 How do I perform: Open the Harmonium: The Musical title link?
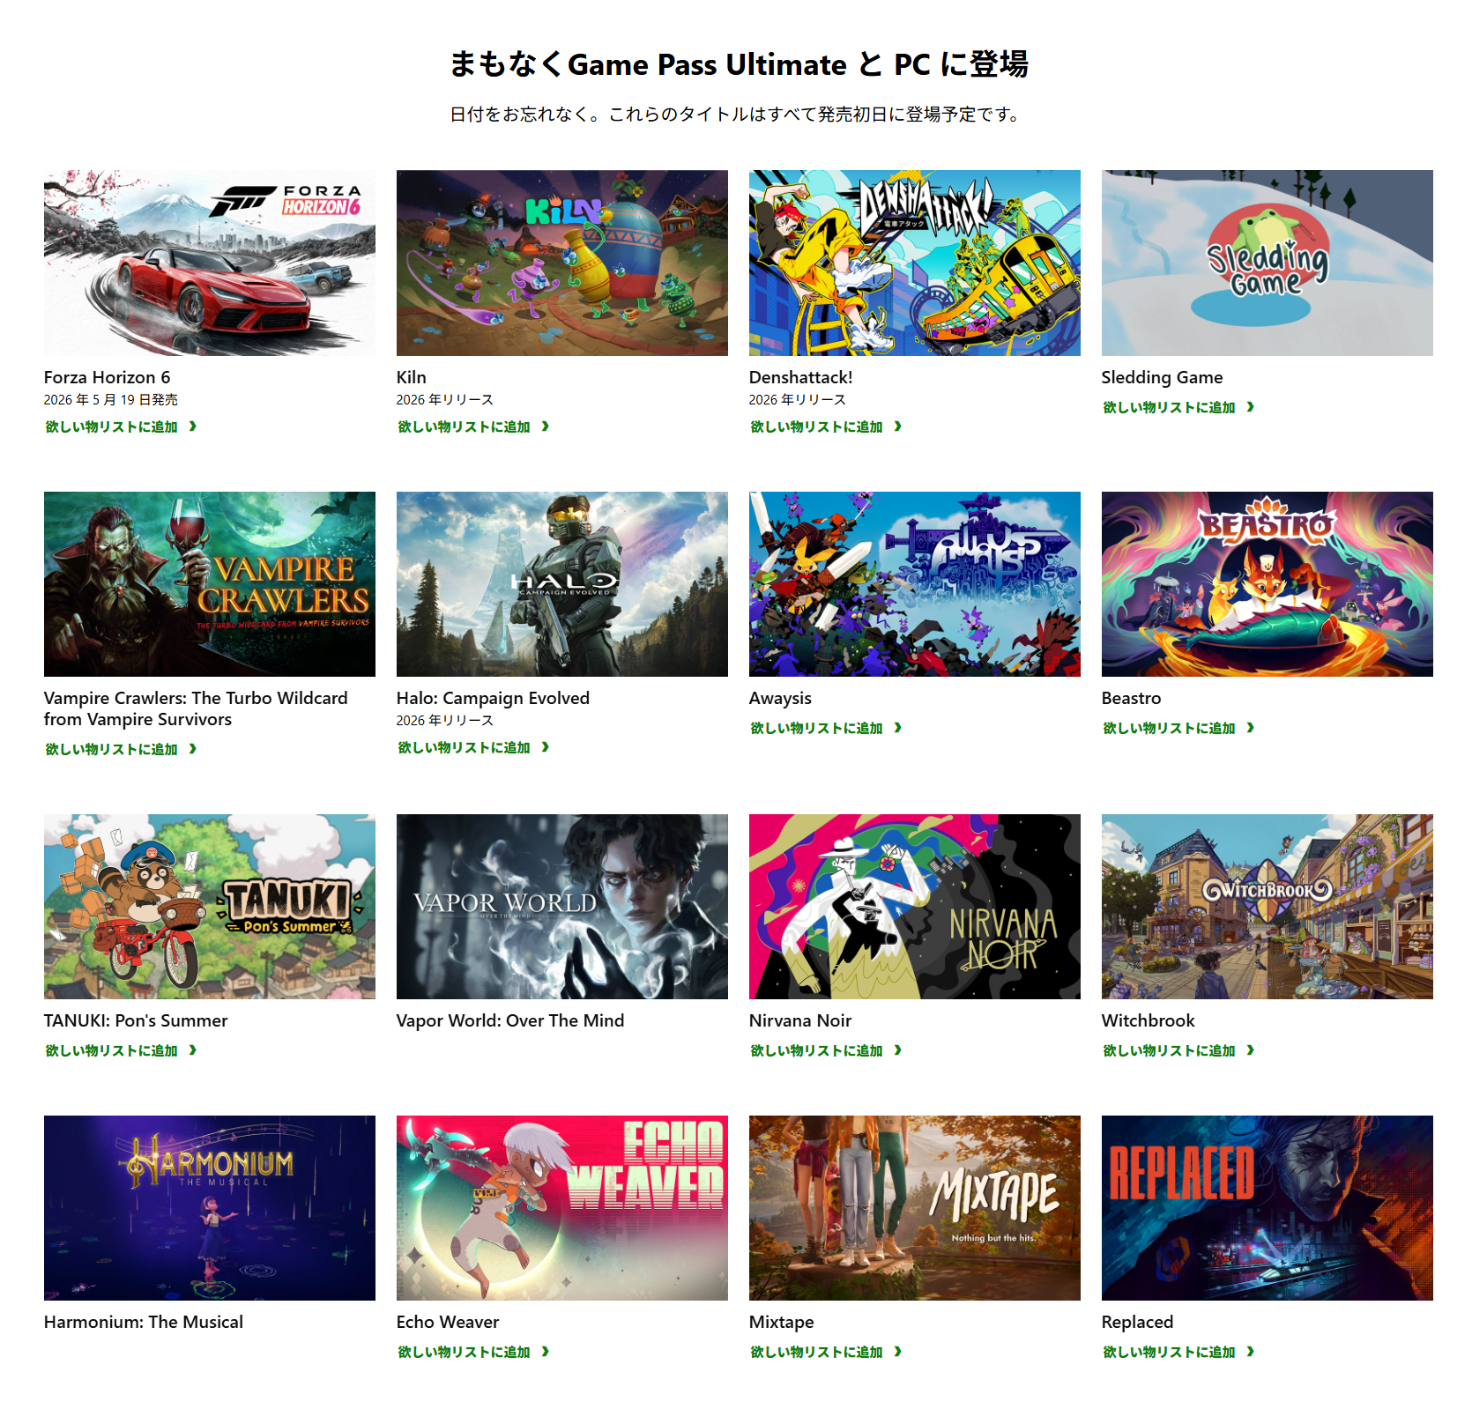[x=144, y=1322]
